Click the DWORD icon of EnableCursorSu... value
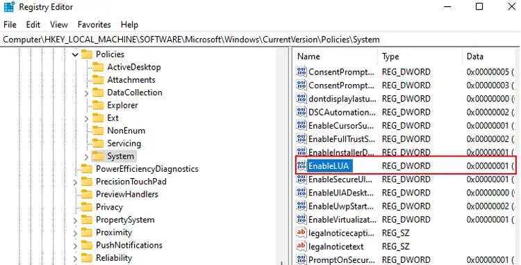This screenshot has width=521, height=265. [301, 125]
